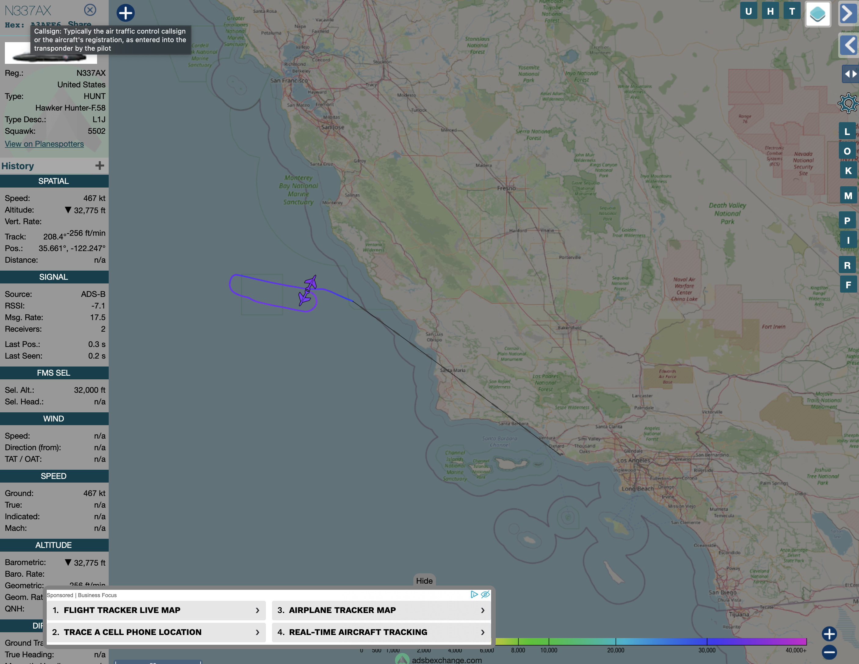Click the ALTITUDE section header
Screen dimensions: 859x664
54,545
